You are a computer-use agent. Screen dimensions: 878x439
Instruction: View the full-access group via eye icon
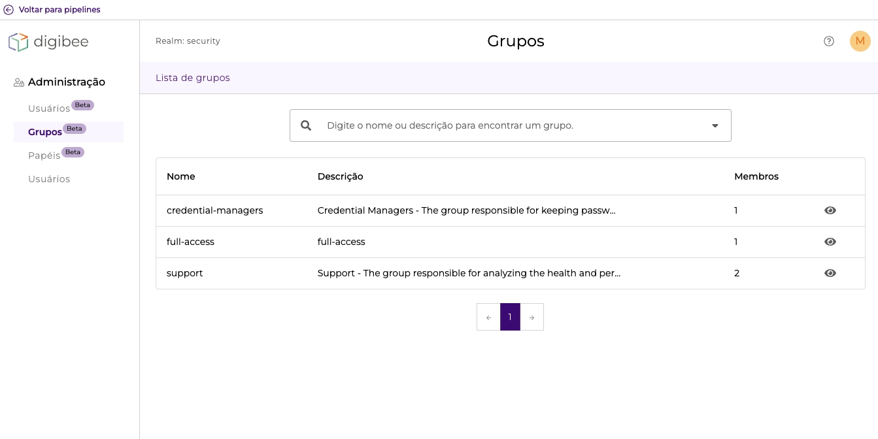point(830,242)
